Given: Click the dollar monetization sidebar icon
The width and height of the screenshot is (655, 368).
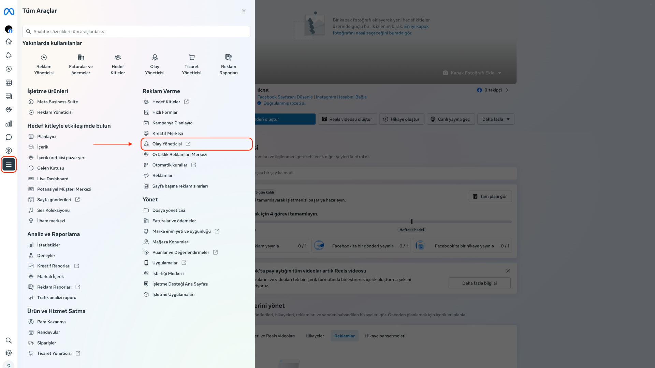Looking at the screenshot, I should tap(9, 151).
